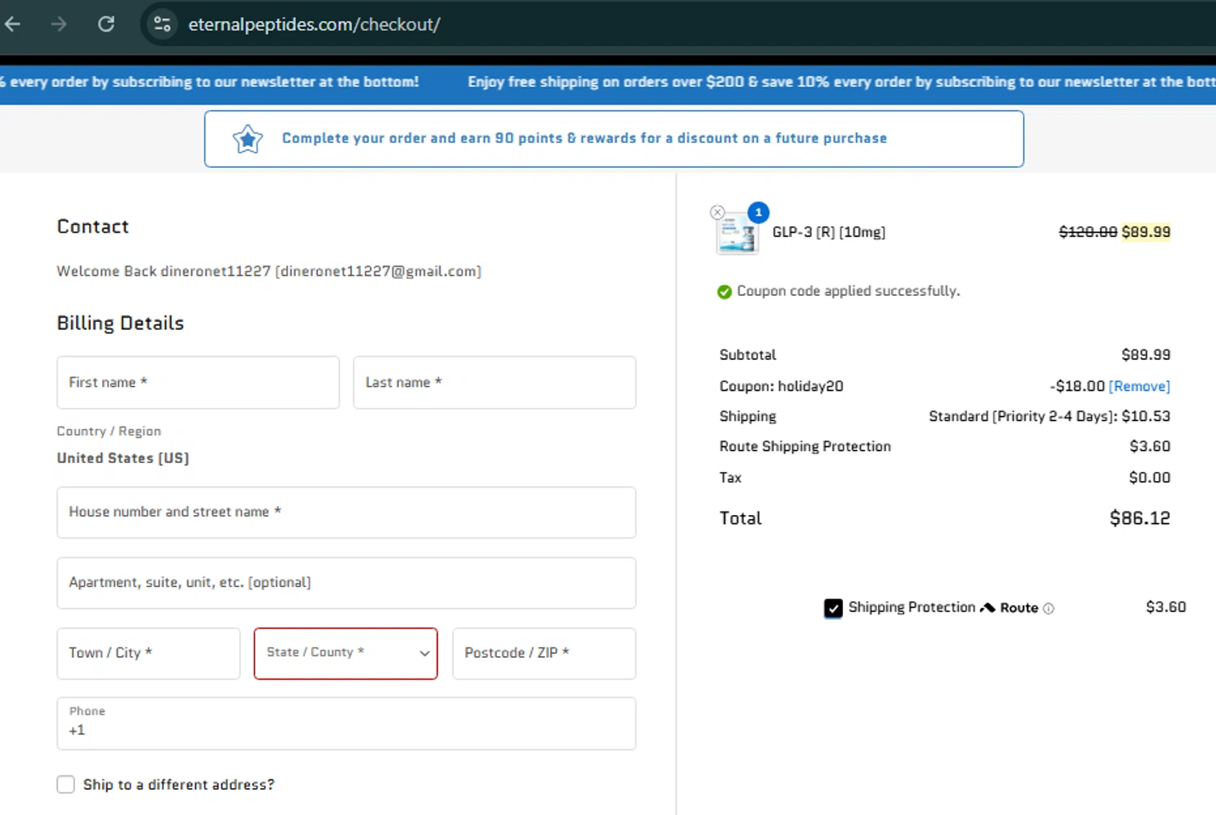Click the Contact heading

[x=92, y=226]
